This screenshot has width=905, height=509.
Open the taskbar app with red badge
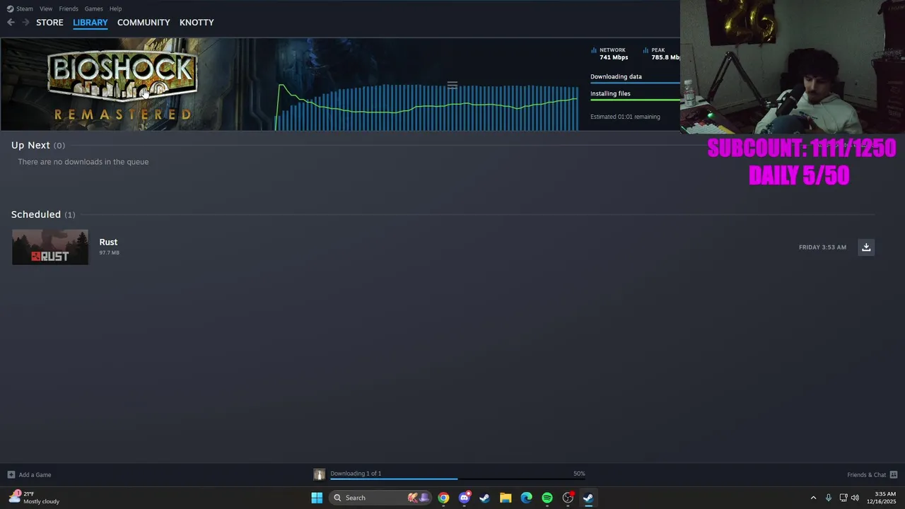coord(568,498)
